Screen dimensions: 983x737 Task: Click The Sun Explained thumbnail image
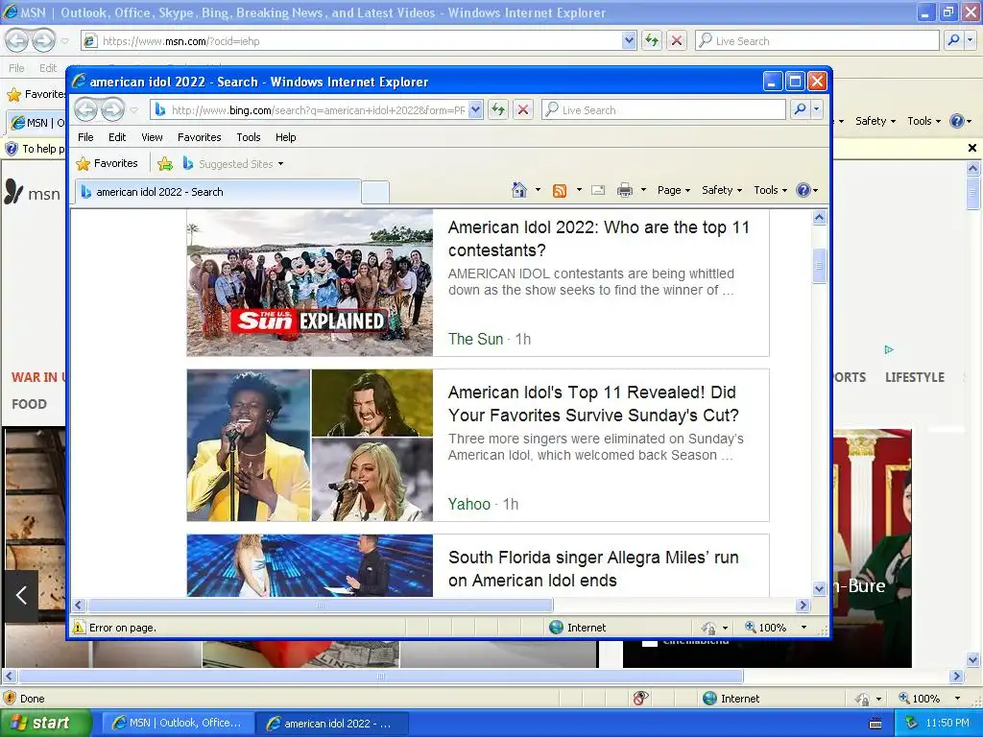(310, 283)
